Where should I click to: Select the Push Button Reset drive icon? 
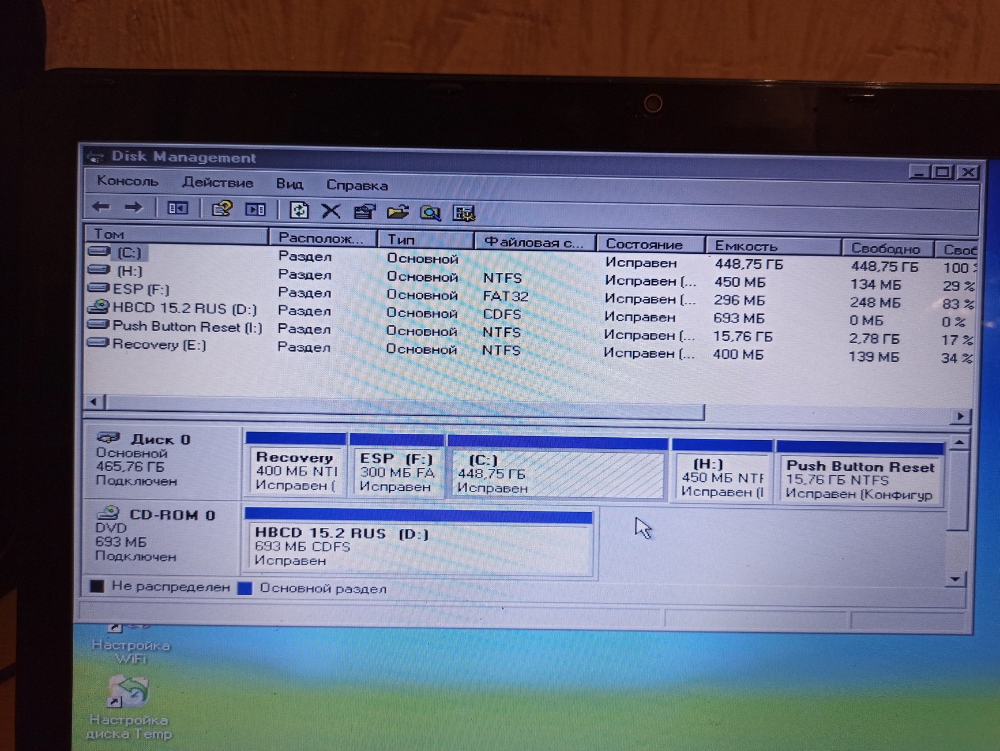click(99, 325)
